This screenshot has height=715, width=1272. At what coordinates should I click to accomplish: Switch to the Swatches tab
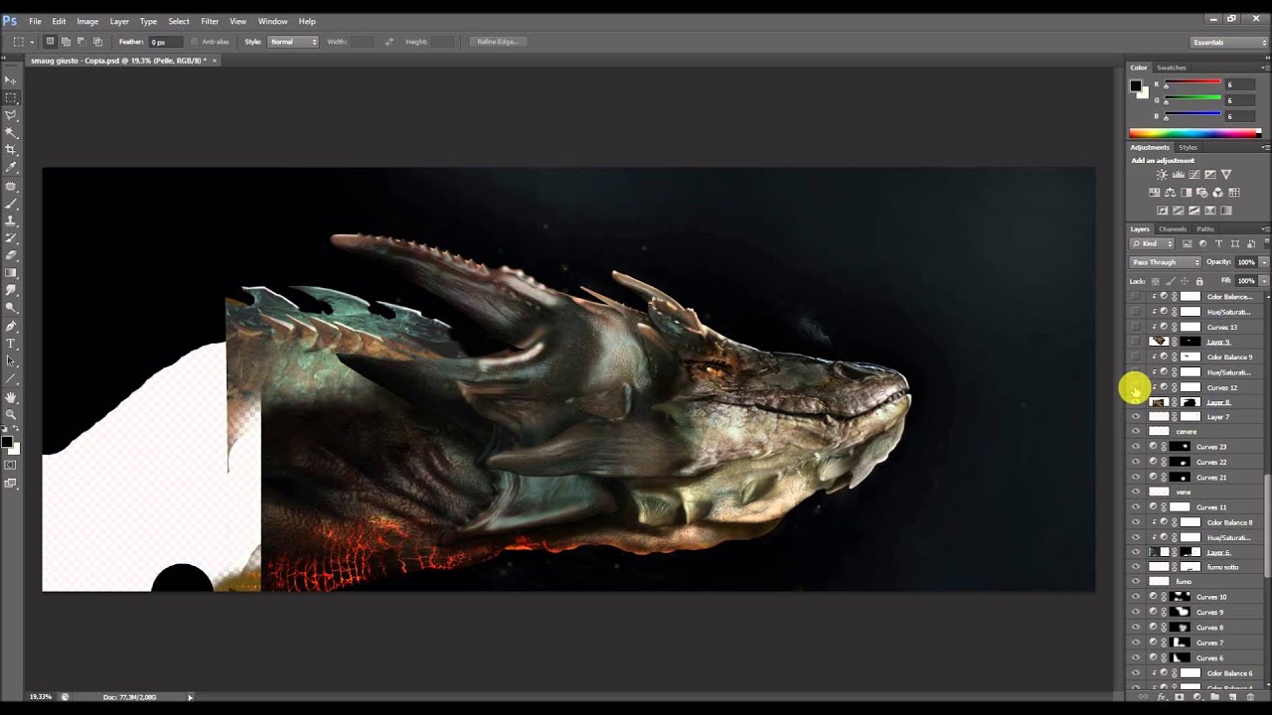[1171, 68]
